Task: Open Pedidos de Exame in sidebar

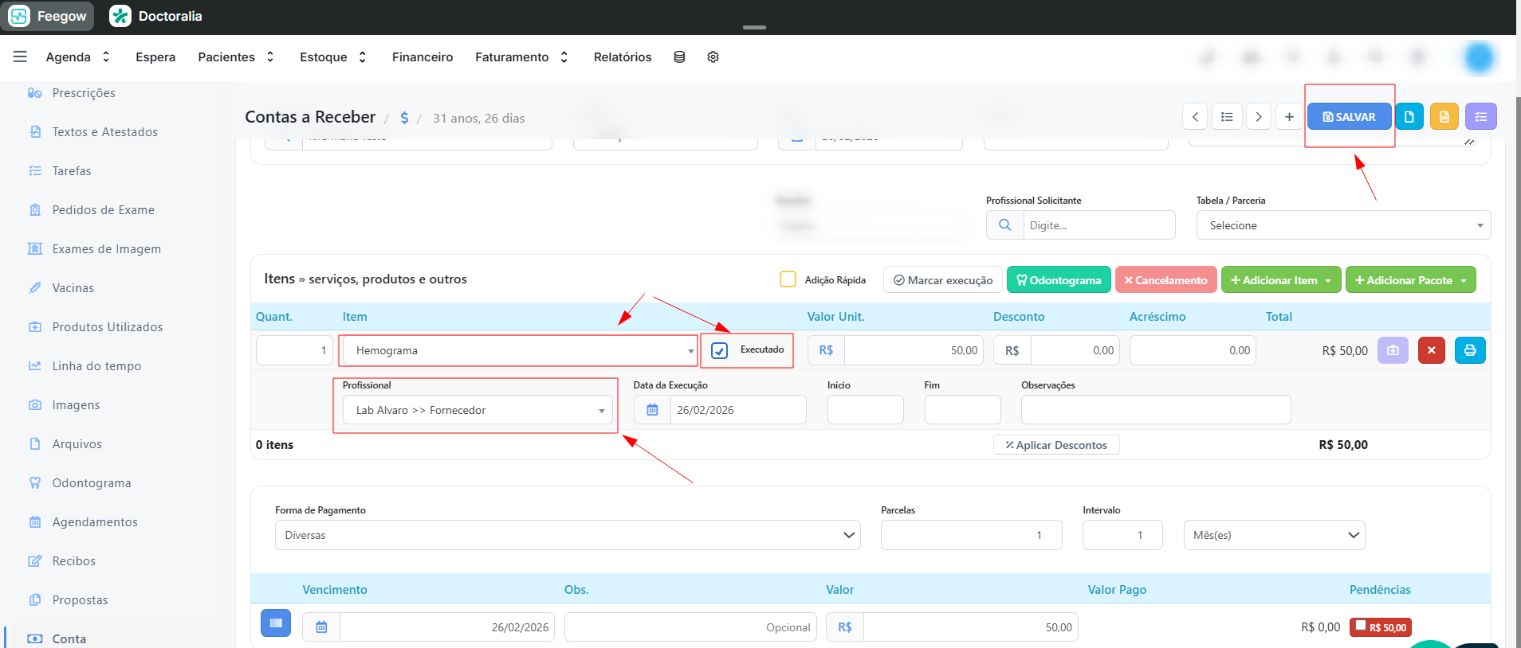Action: pyautogui.click(x=103, y=210)
